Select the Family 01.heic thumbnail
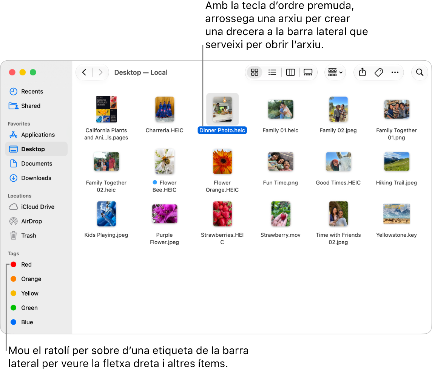This screenshot has height=371, width=432. [281, 109]
